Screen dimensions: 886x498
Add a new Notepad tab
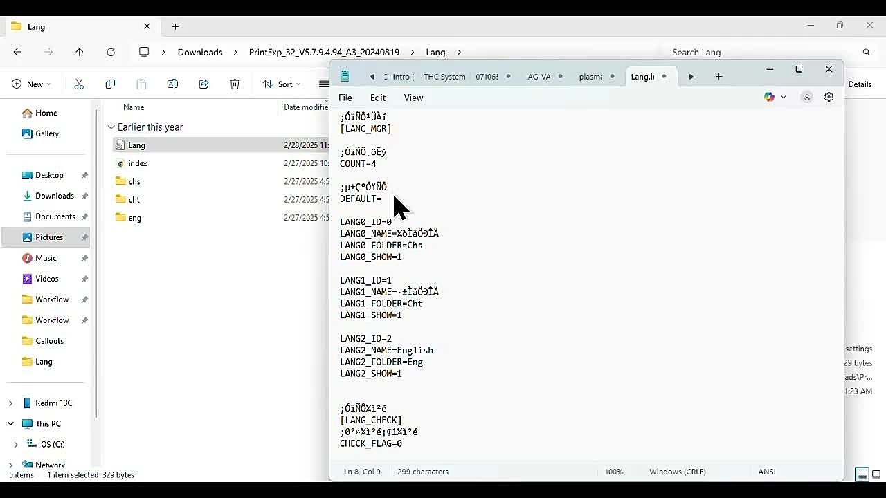click(x=718, y=76)
